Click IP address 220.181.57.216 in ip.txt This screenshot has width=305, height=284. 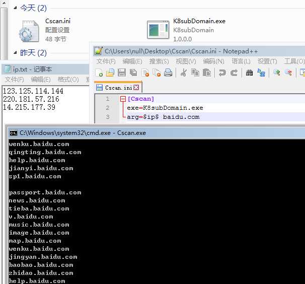(x=31, y=99)
